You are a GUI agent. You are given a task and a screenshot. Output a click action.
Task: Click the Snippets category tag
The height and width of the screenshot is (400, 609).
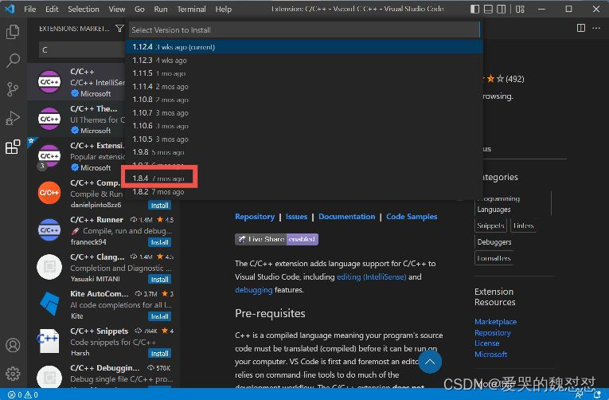[x=490, y=225]
